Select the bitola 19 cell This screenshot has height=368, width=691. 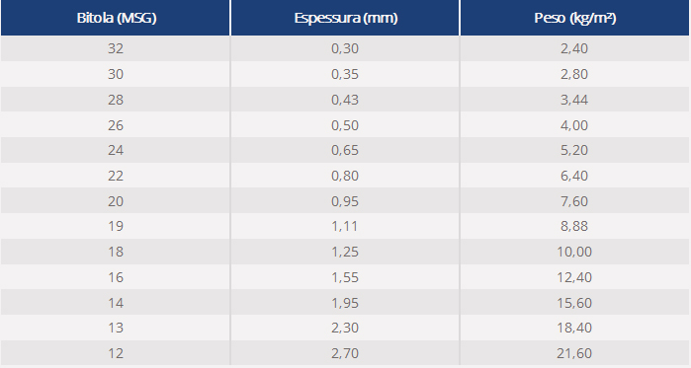(x=116, y=227)
